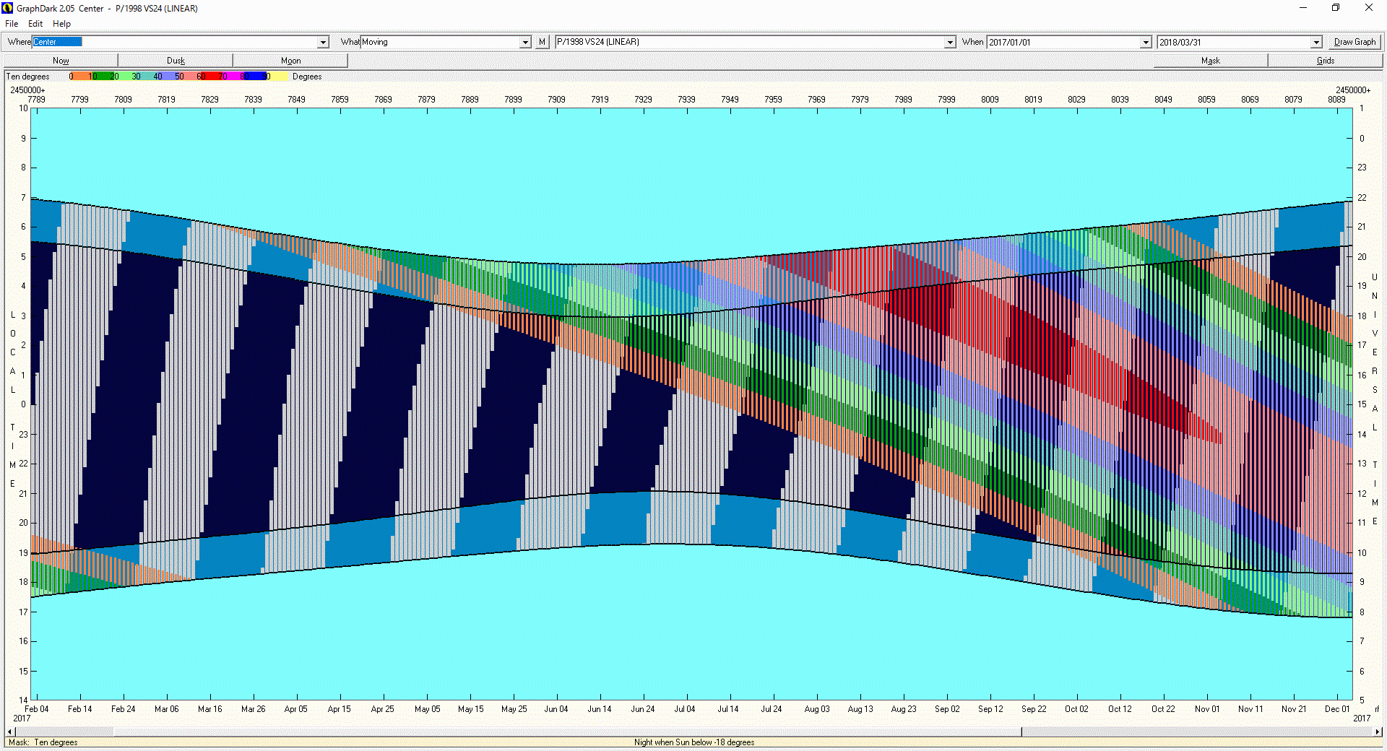The image size is (1387, 751).
Task: Click the red 60-70 degrees legend swatch
Action: pyautogui.click(x=211, y=77)
